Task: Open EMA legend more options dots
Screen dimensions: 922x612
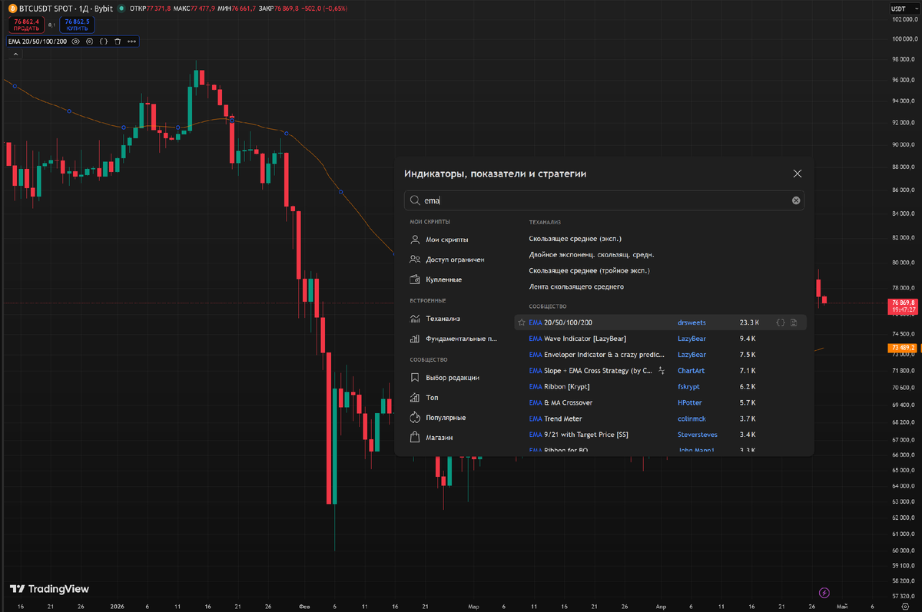Action: 131,41
